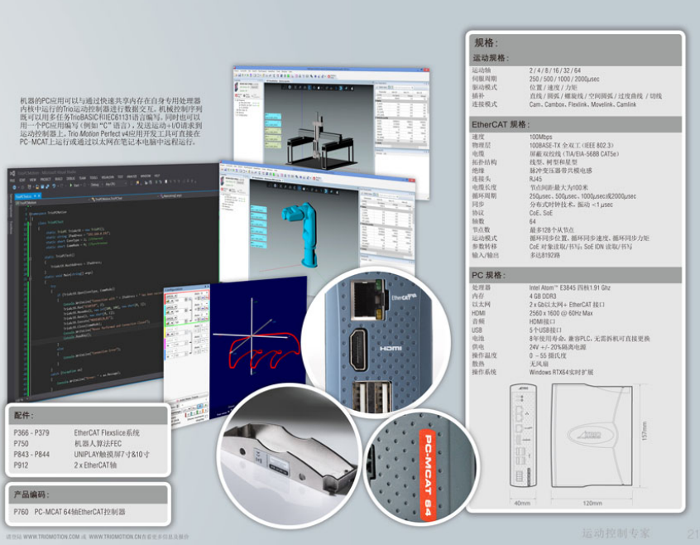Click the 2 / 4 / 8 / 16 / 32 / 64 axes value
The width and height of the screenshot is (700, 545).
555,70
